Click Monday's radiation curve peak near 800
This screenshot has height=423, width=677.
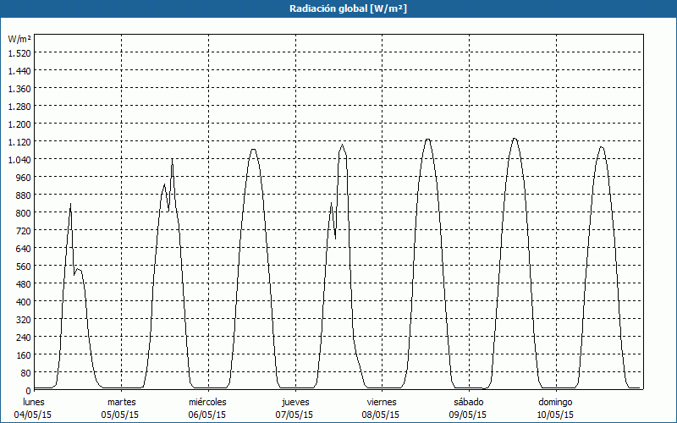tap(70, 205)
